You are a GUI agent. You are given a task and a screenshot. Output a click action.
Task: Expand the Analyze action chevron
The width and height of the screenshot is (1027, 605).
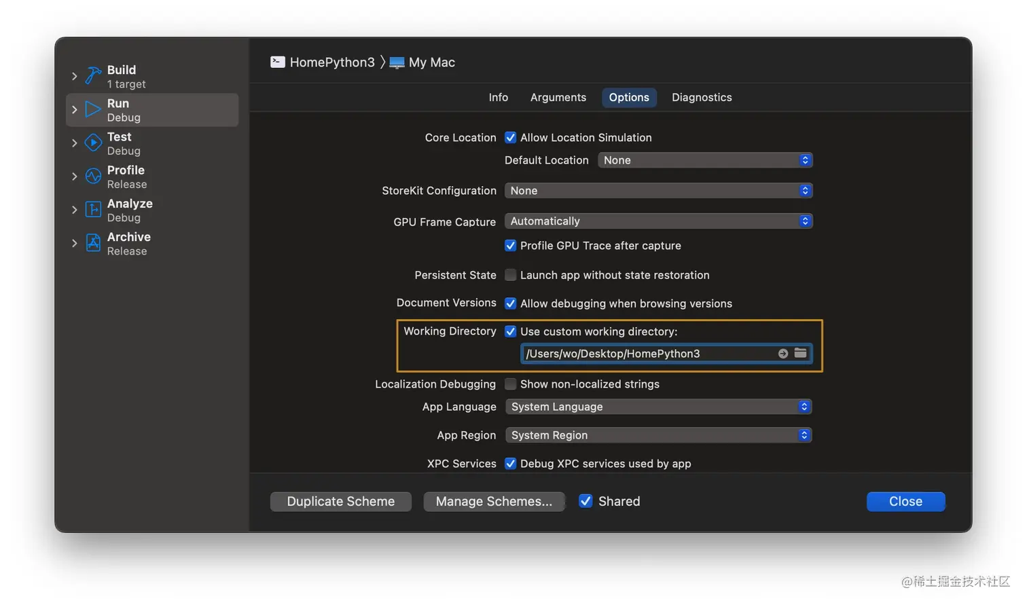click(75, 209)
